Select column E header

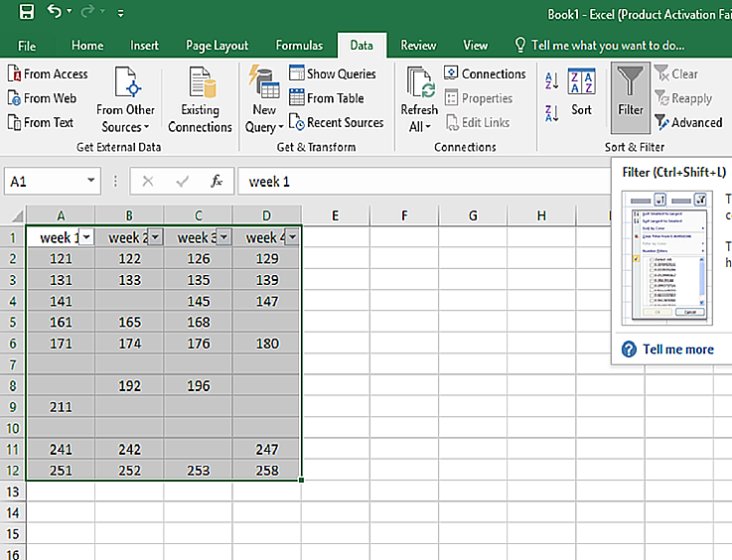coord(335,215)
